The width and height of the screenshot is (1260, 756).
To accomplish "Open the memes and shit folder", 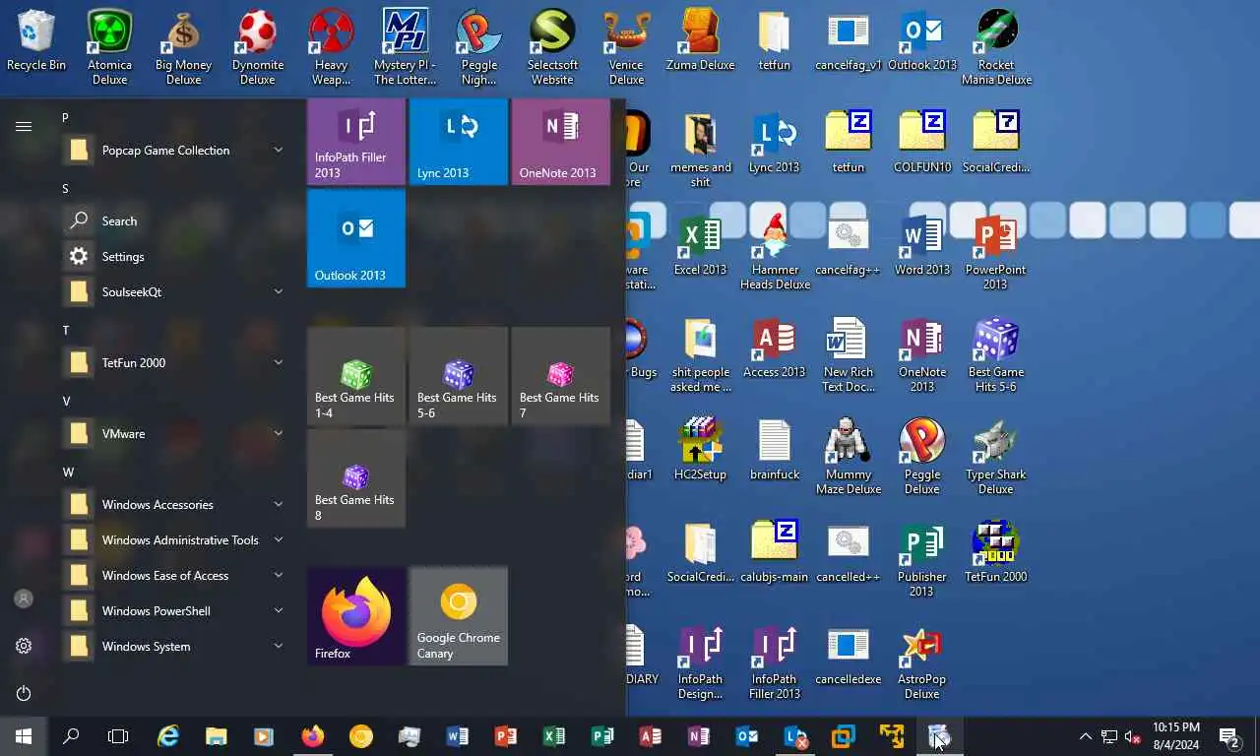I will coord(701,150).
